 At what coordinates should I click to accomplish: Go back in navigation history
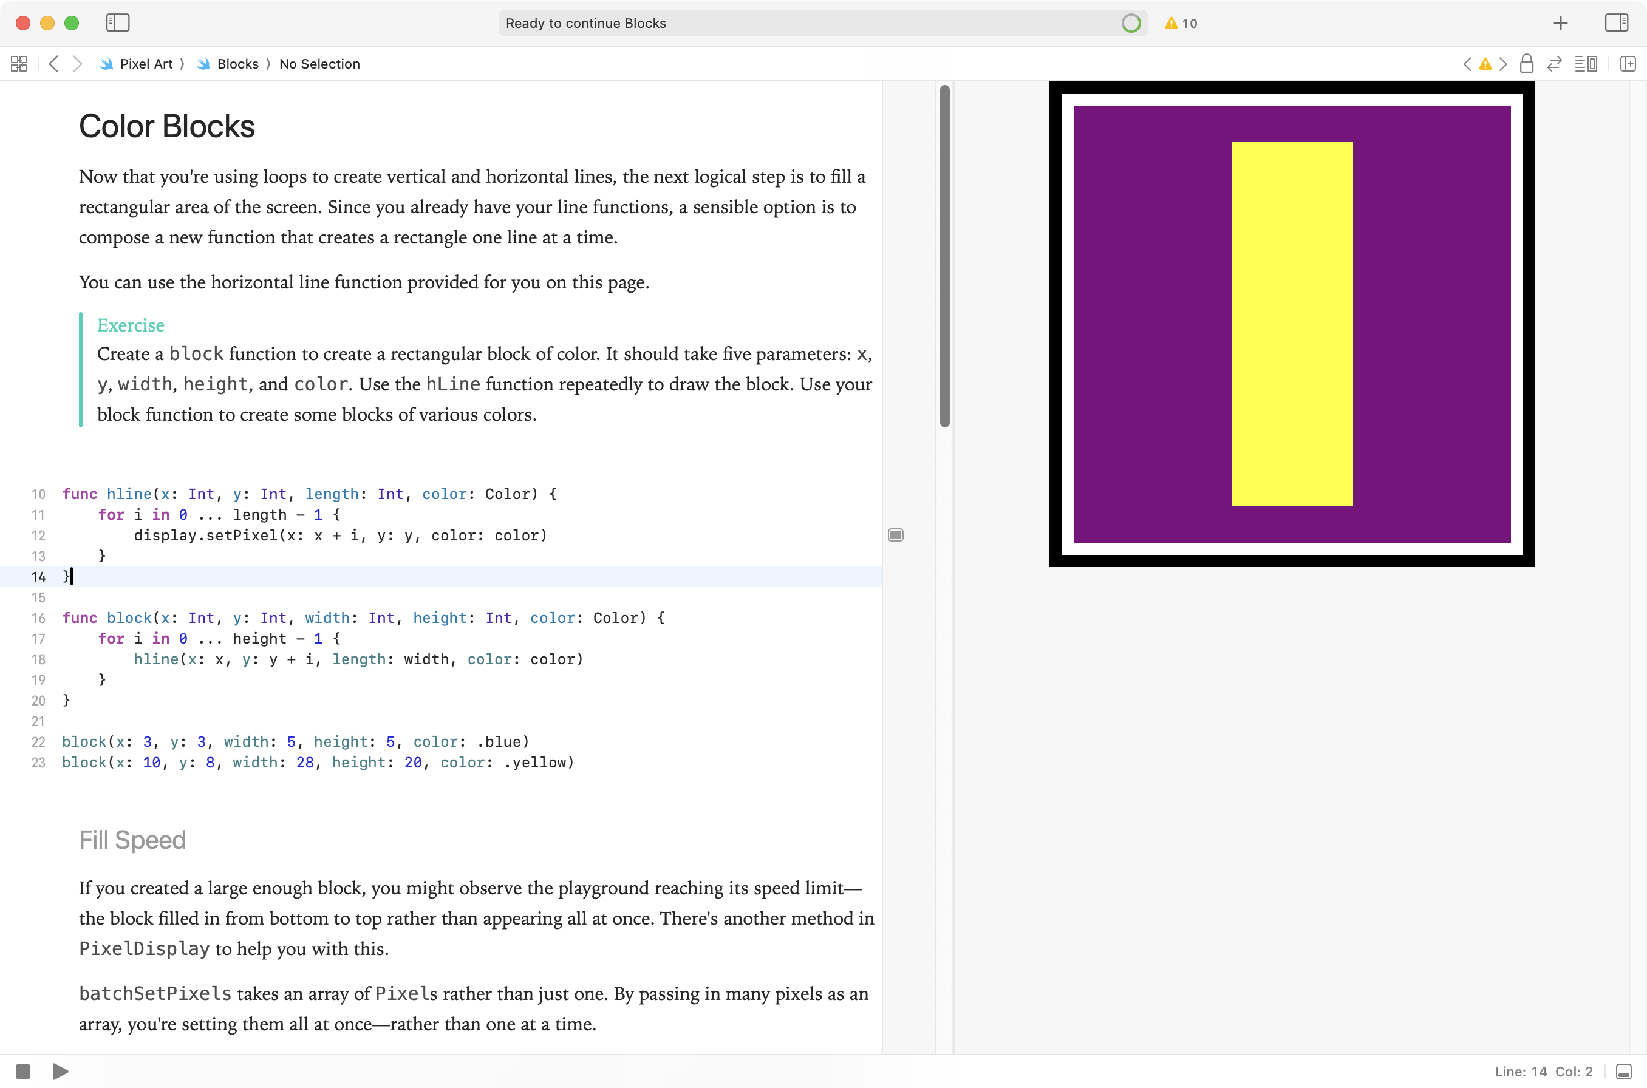(53, 64)
